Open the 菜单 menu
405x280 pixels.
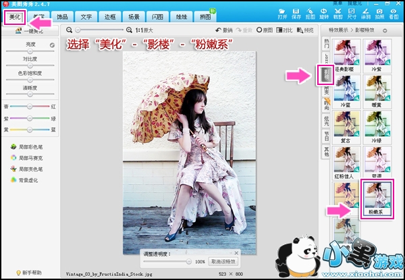[x=337, y=3]
